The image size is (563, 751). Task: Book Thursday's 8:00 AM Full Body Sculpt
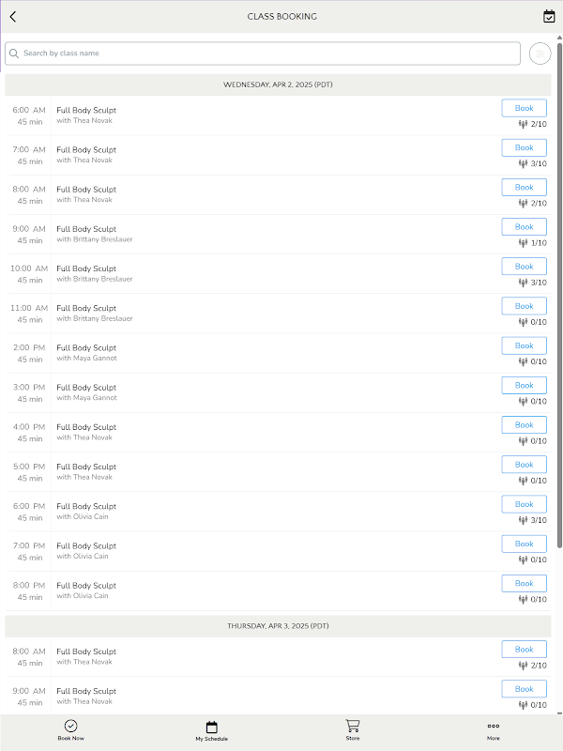coord(524,650)
